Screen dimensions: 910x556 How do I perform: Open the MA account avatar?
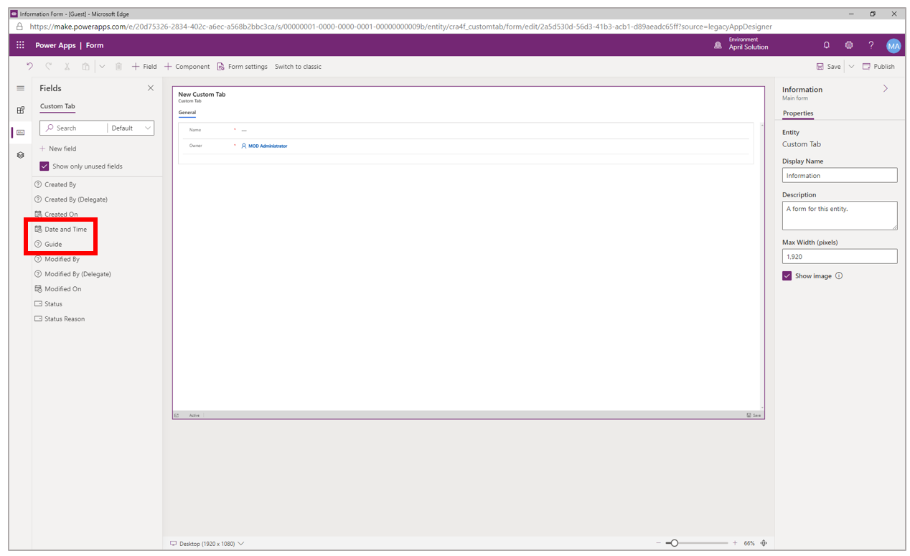[x=893, y=46]
